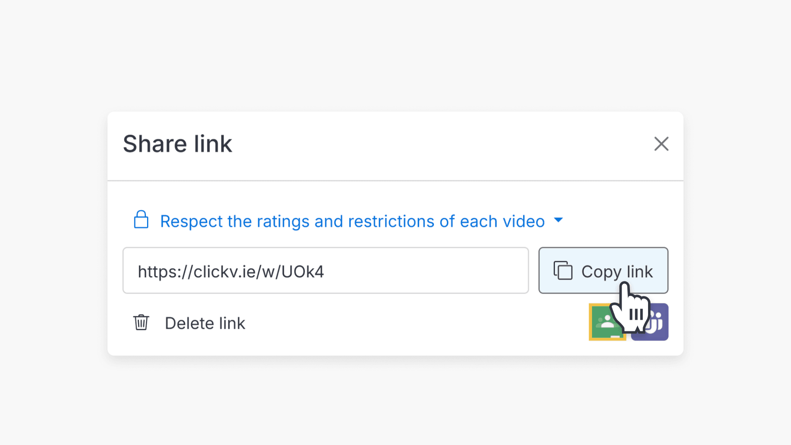Click inside the share URL text field
The image size is (791, 445).
(x=325, y=271)
